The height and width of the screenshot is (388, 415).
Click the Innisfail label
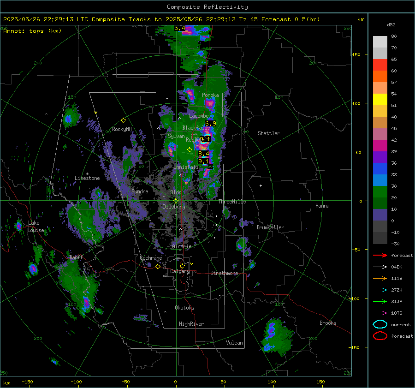point(186,167)
